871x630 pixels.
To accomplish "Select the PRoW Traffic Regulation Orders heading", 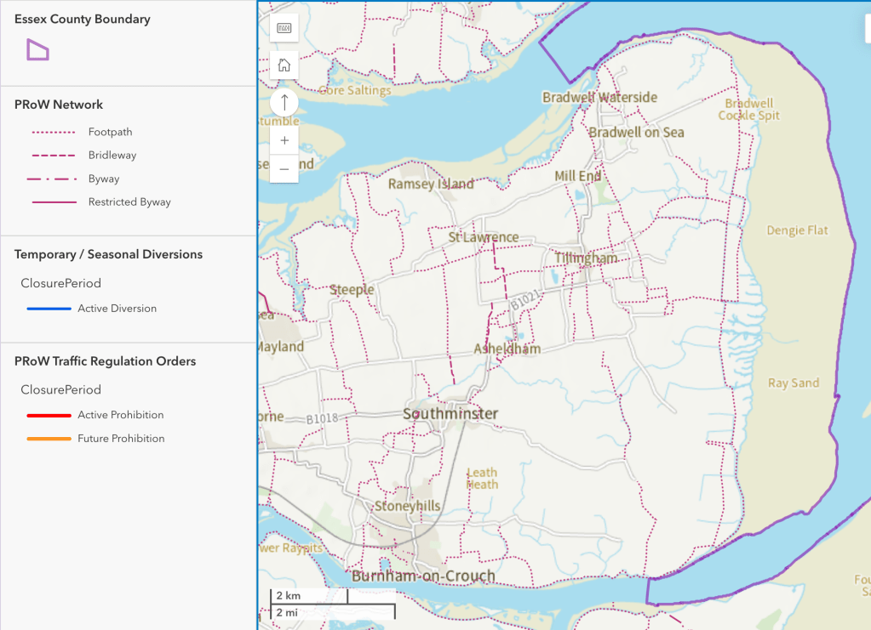I will 105,361.
